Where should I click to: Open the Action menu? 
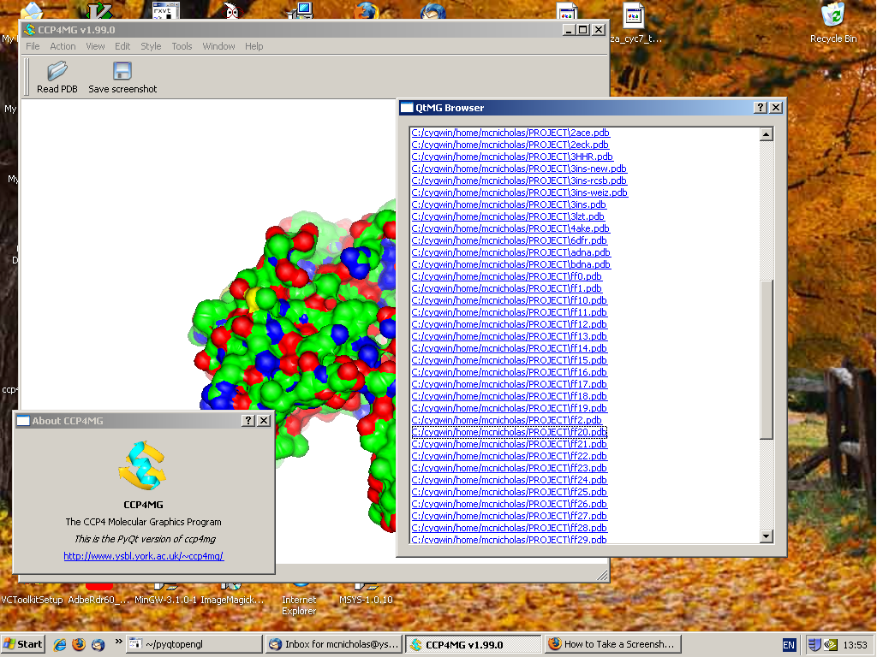pyautogui.click(x=63, y=46)
